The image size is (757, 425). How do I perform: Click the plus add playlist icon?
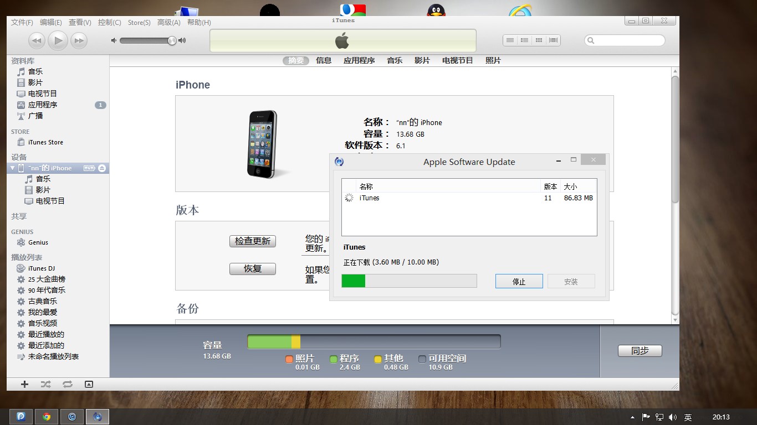pyautogui.click(x=24, y=384)
